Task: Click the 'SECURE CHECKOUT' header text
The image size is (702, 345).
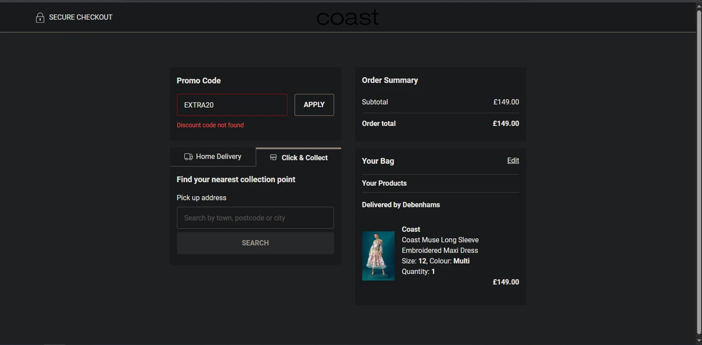Action: (80, 17)
